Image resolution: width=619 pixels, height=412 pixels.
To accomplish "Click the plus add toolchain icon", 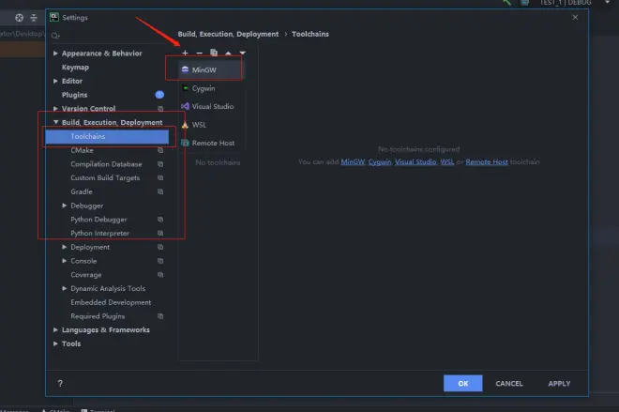I will click(185, 53).
